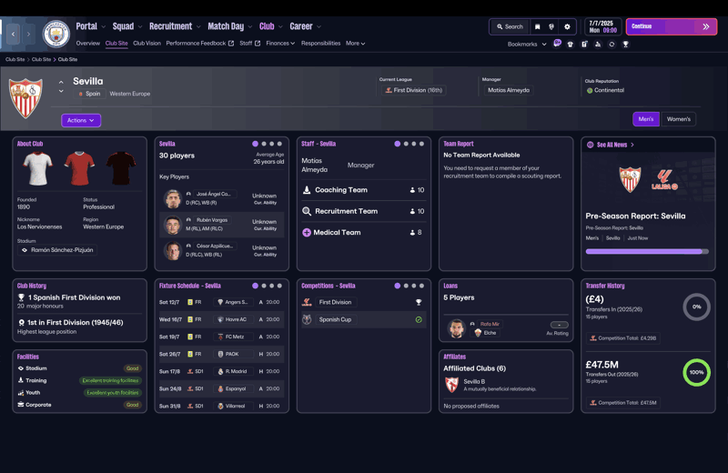Open the Staff tab
Image resolution: width=728 pixels, height=473 pixels.
pyautogui.click(x=249, y=43)
